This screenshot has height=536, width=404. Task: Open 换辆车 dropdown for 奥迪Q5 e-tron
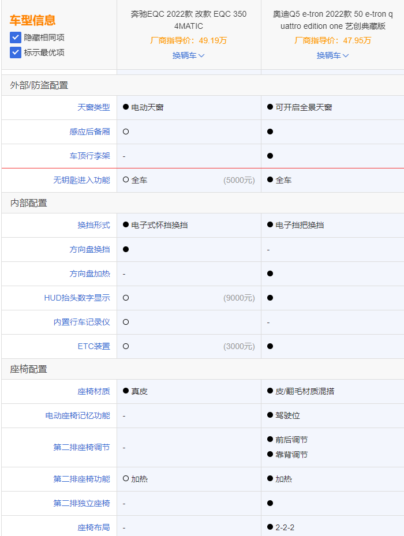click(332, 55)
